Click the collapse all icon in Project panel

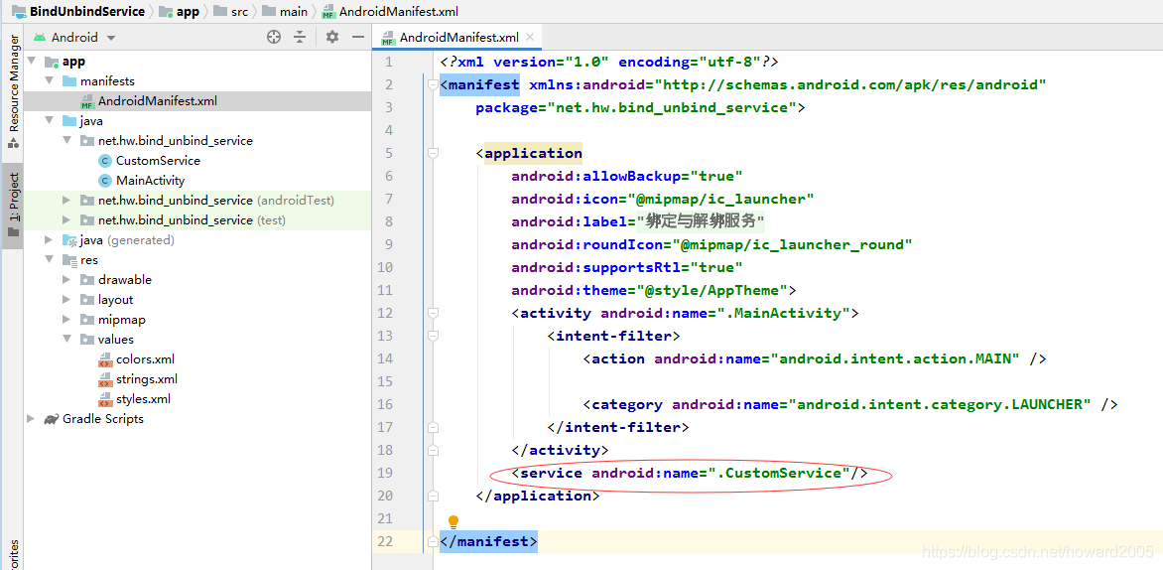(300, 37)
